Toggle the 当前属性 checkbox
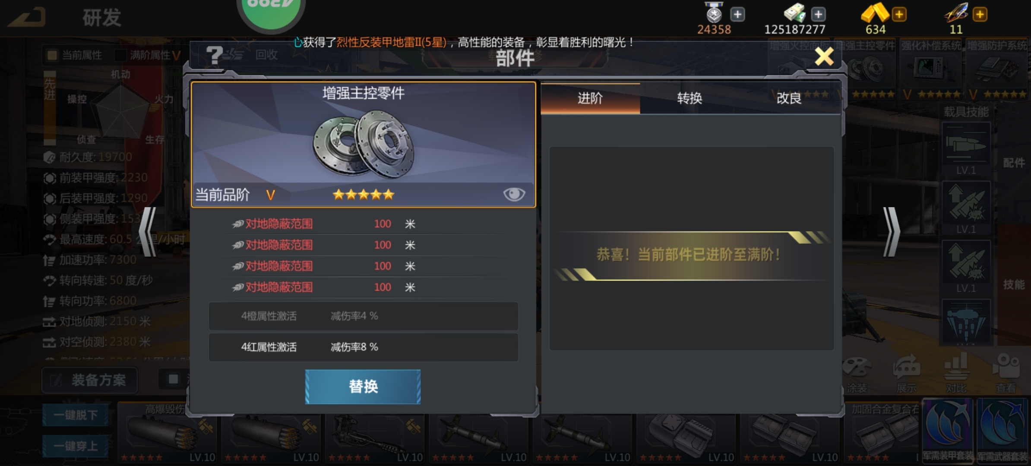 [x=52, y=55]
